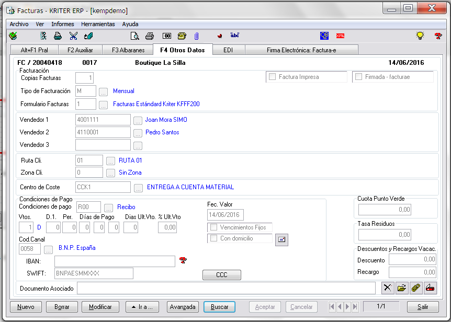Open associated document with the folder icon
The height and width of the screenshot is (322, 451).
(401, 288)
